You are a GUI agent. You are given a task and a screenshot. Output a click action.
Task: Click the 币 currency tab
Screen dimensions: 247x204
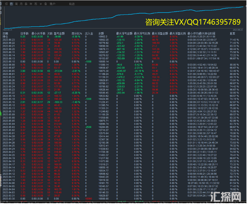36,4
